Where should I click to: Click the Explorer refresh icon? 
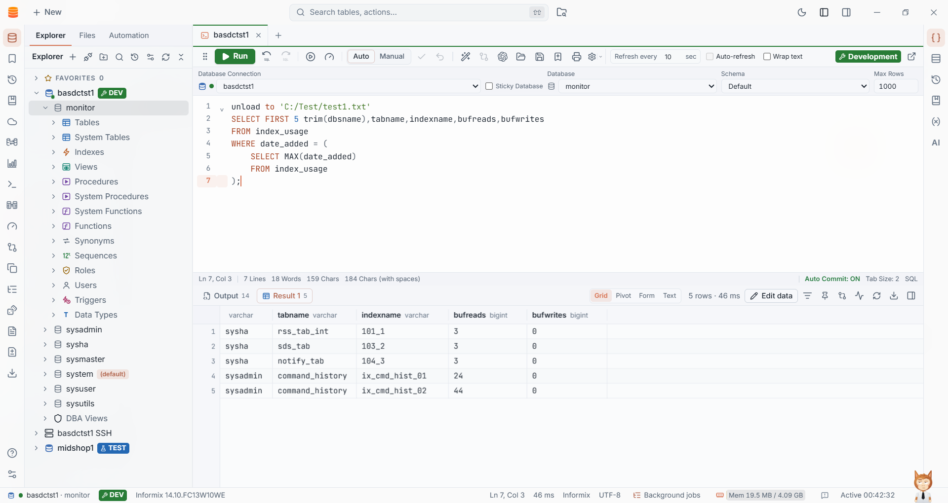click(166, 57)
